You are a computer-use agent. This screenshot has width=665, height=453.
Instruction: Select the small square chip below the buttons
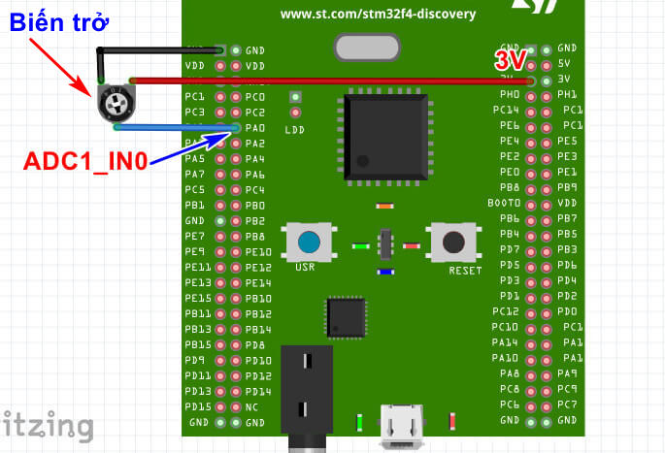(x=347, y=316)
